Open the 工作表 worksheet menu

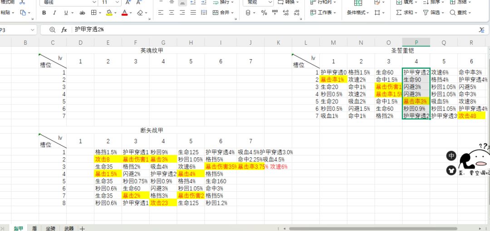(x=323, y=13)
